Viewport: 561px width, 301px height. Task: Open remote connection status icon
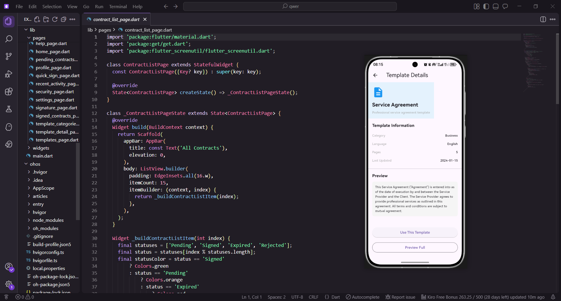tap(6, 297)
